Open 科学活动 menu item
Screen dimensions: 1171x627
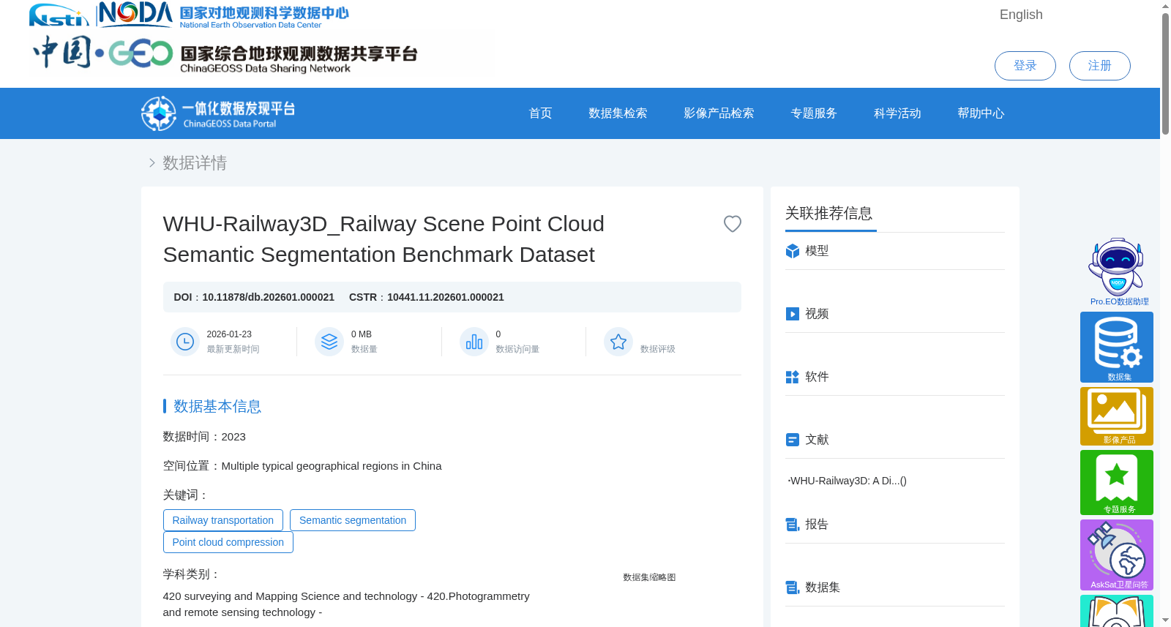tap(897, 113)
